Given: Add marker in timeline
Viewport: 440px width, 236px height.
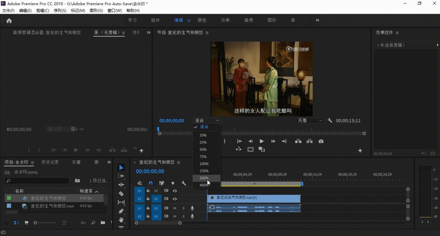Looking at the screenshot, I should (172, 183).
